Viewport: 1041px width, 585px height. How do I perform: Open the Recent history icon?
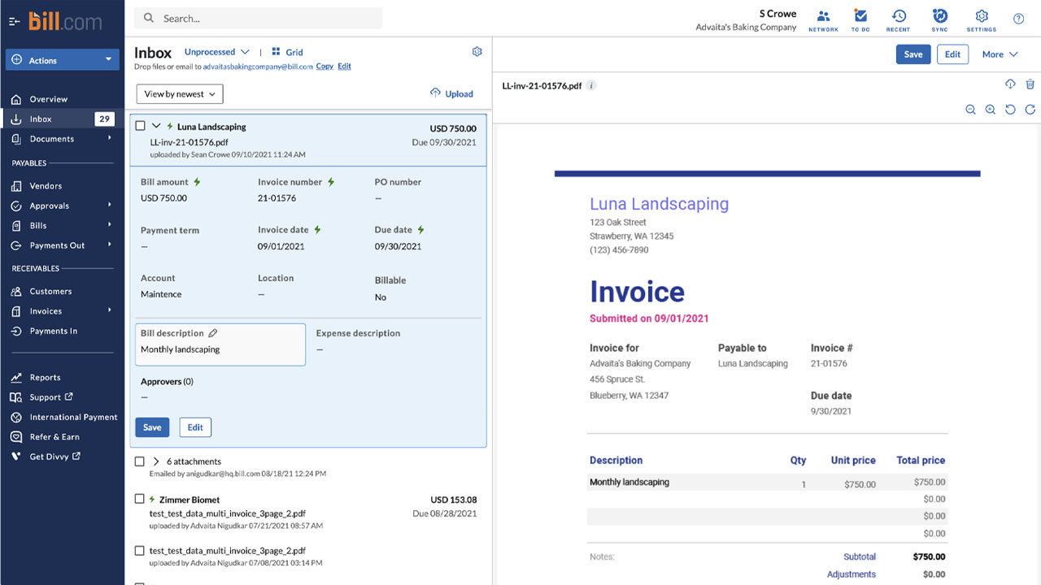pos(899,19)
